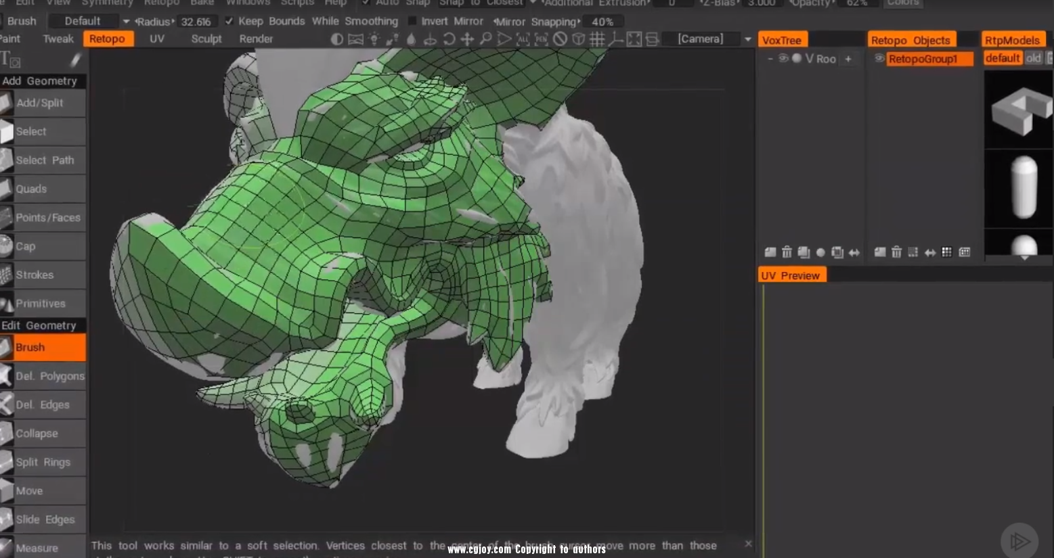
Task: Select the Add/Split retopo tool
Action: (43, 103)
